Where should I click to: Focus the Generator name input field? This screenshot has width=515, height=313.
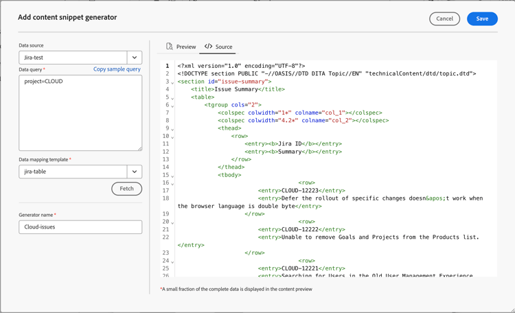[x=80, y=227]
